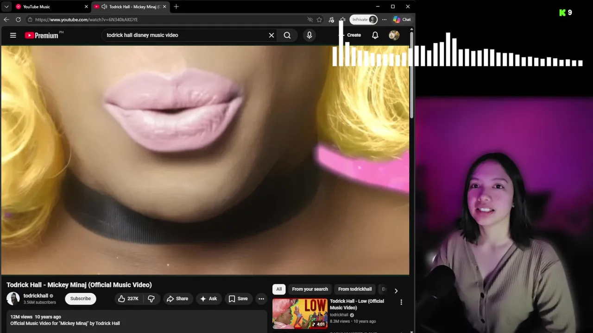Run search with magnifier button

(287, 35)
